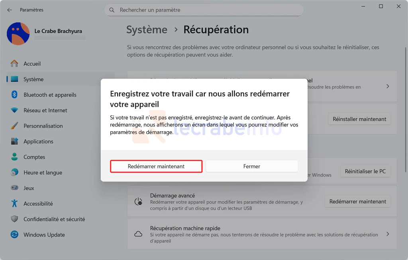Image resolution: width=408 pixels, height=260 pixels.
Task: Click Fermer to dismiss the dialog
Action: click(252, 166)
